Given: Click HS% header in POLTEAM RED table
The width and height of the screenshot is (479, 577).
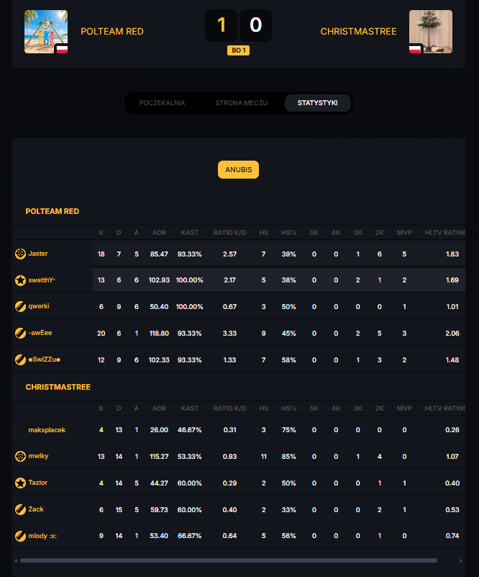Looking at the screenshot, I should click(288, 233).
